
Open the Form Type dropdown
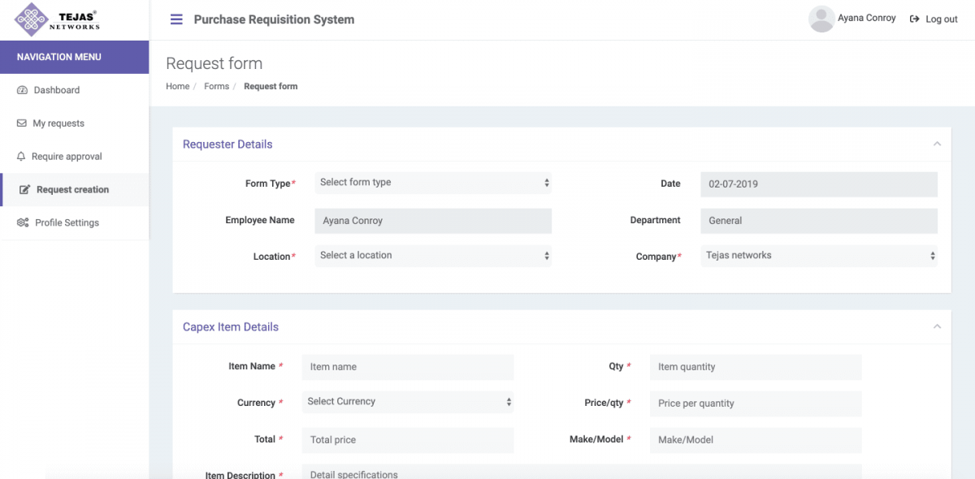(433, 182)
